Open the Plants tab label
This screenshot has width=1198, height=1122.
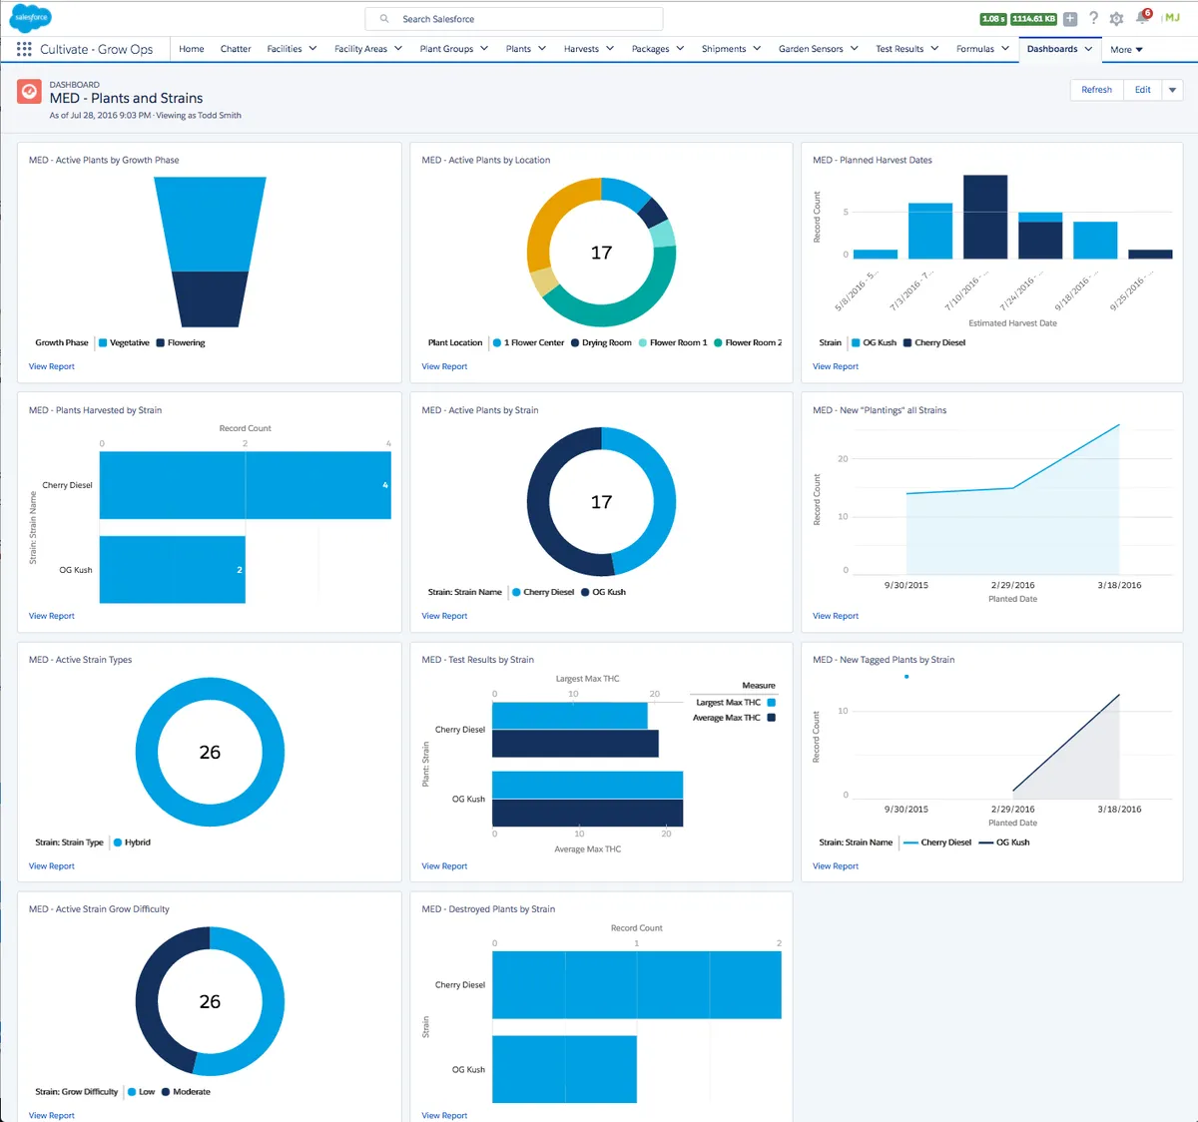[518, 49]
